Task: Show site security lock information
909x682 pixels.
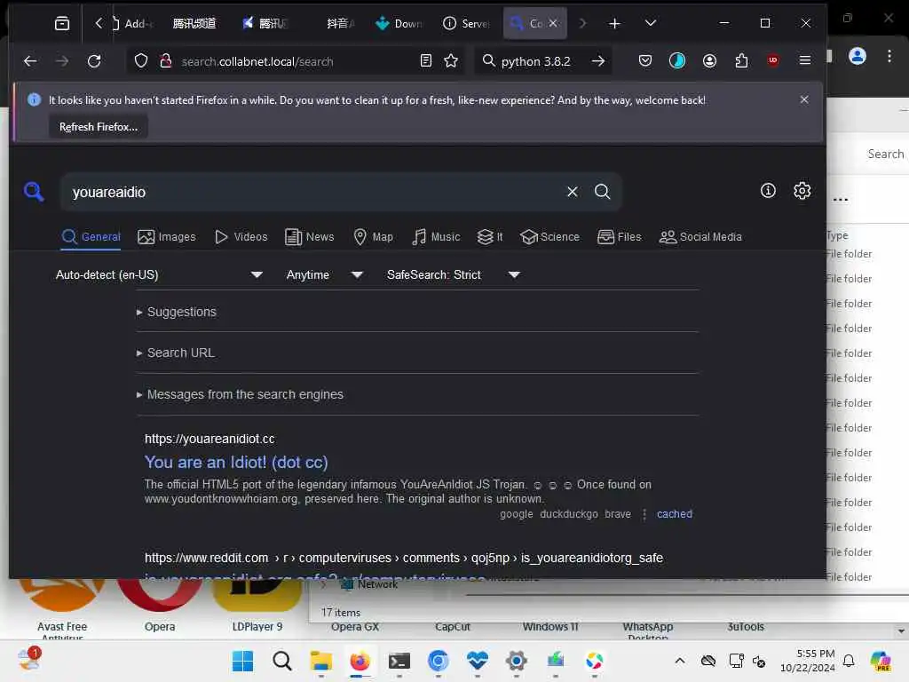Action: point(166,61)
